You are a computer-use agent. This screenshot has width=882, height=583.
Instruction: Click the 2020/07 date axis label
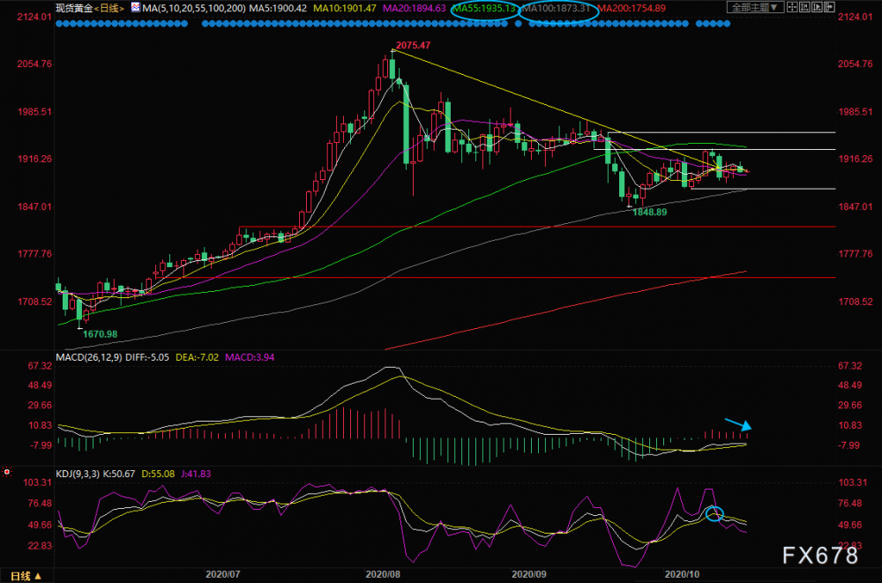coord(223,574)
